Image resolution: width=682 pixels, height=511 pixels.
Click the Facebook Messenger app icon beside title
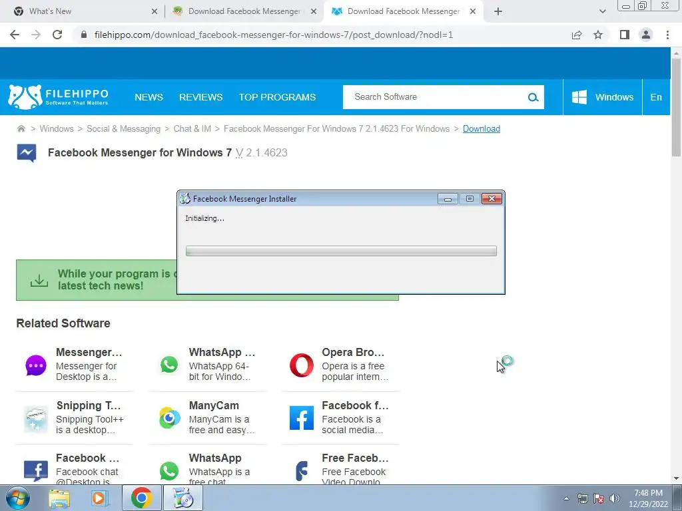click(x=27, y=153)
